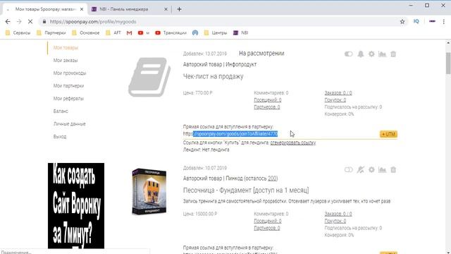
Task: Select Мои товары in sidebar menu
Action: coord(66,47)
